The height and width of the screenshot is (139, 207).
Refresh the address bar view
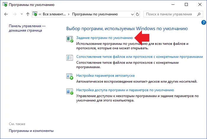pos(138,14)
